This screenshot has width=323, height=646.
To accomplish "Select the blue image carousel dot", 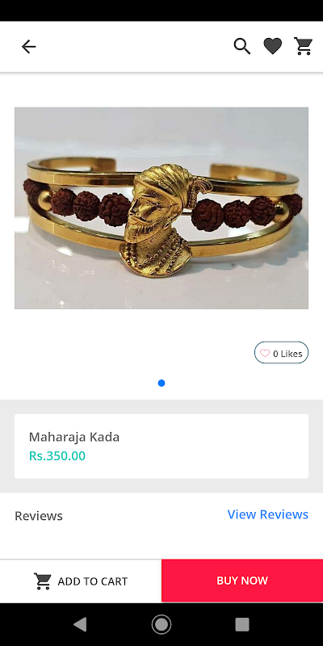I will click(x=161, y=383).
